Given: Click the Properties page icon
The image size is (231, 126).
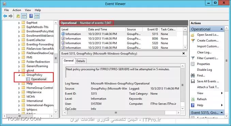Looking at the screenshot, I should tap(192, 64).
